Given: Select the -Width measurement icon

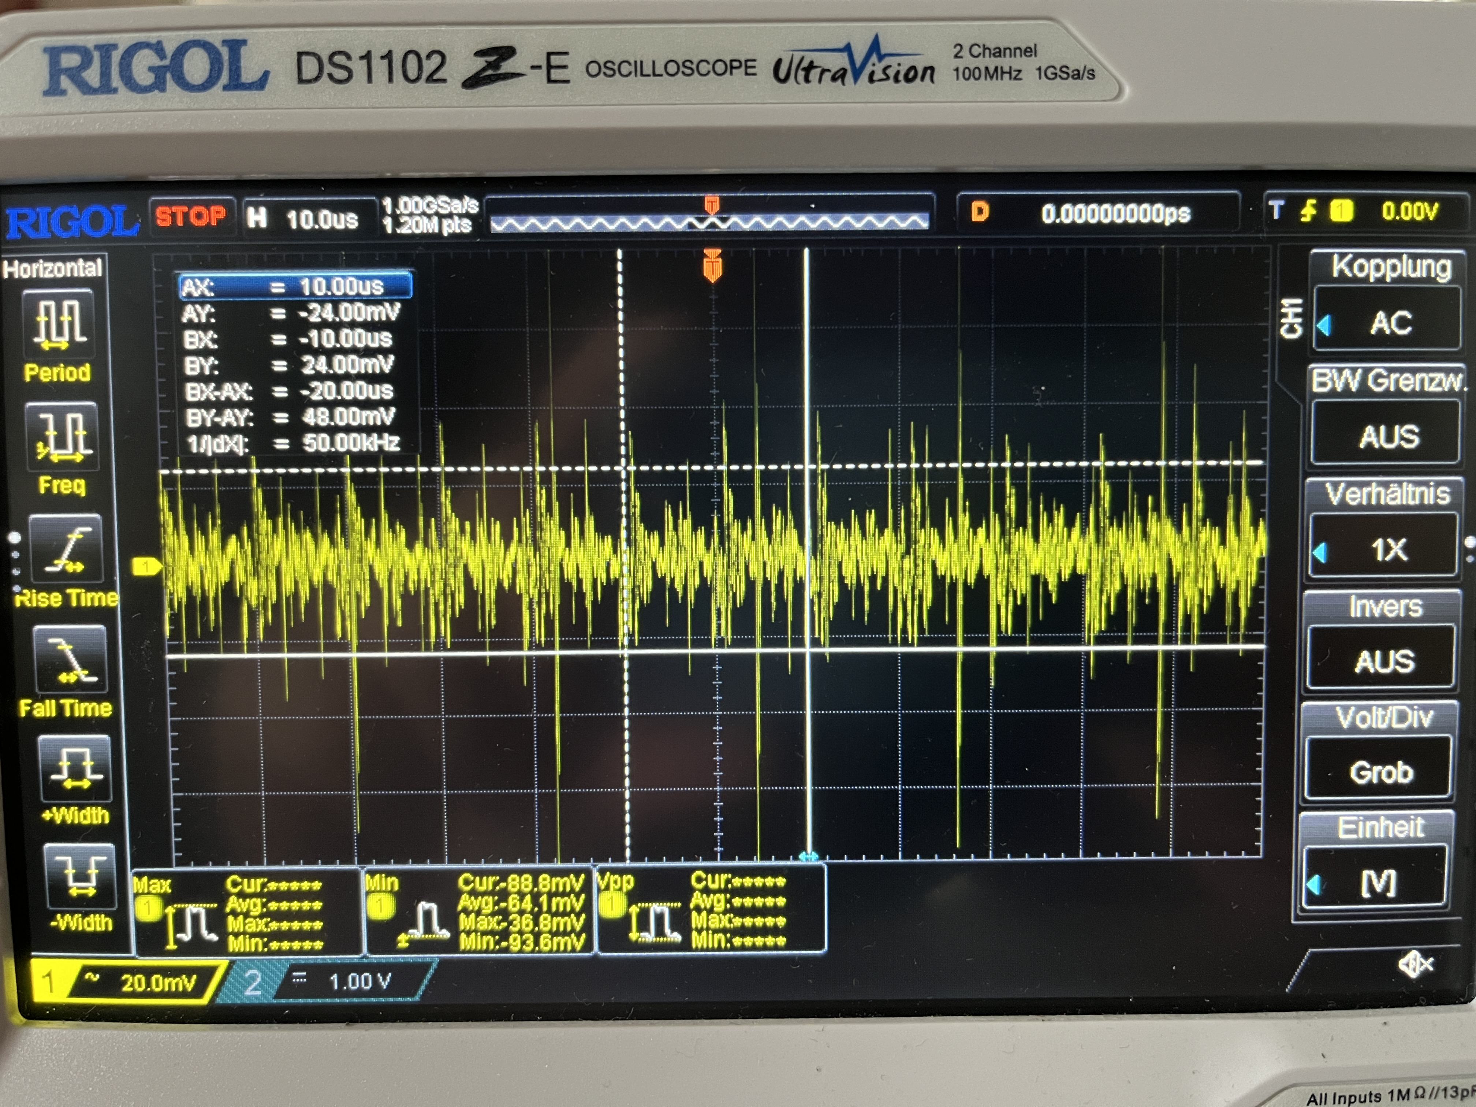Looking at the screenshot, I should pyautogui.click(x=80, y=876).
